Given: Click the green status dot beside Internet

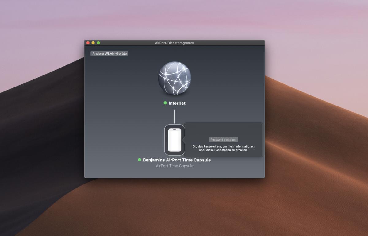Looking at the screenshot, I should coord(165,103).
